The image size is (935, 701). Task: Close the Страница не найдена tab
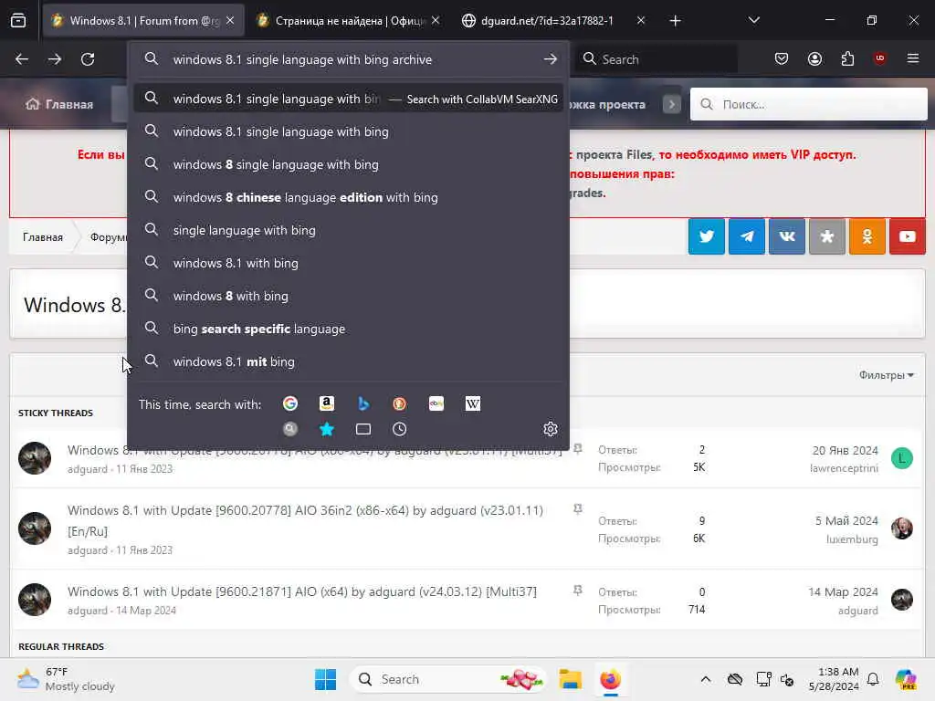click(x=436, y=20)
